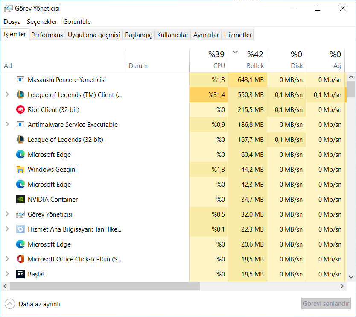The width and height of the screenshot is (356, 317).
Task: Switch to the Uygulama geçmişi tab
Action: click(x=94, y=35)
